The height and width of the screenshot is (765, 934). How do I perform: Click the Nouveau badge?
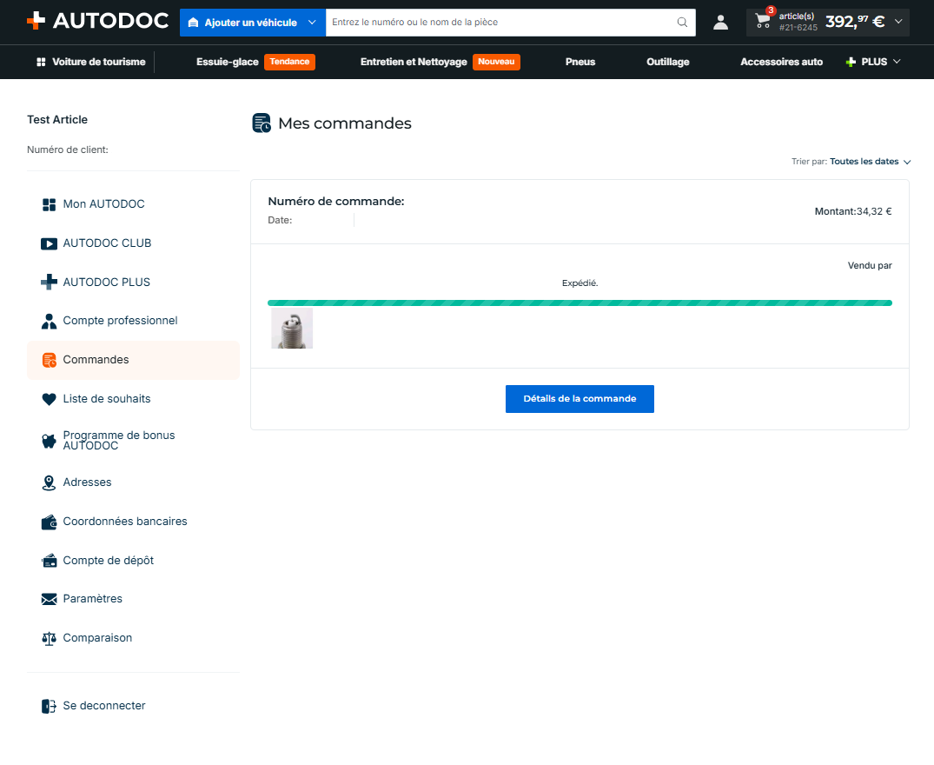tap(496, 62)
